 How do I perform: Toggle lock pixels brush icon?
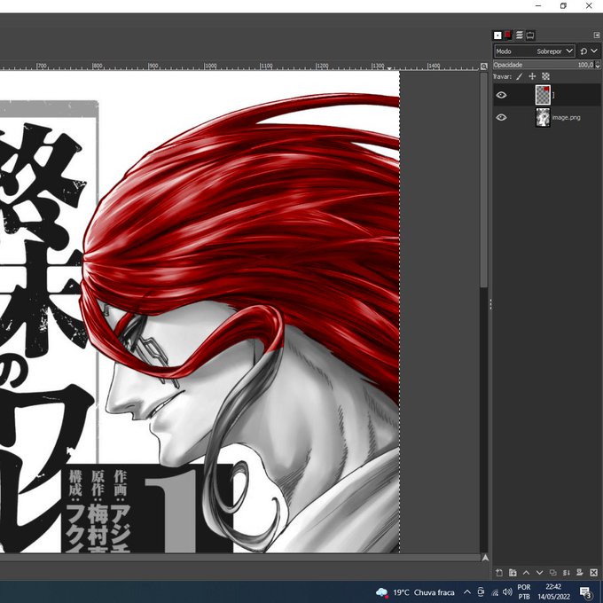click(520, 76)
